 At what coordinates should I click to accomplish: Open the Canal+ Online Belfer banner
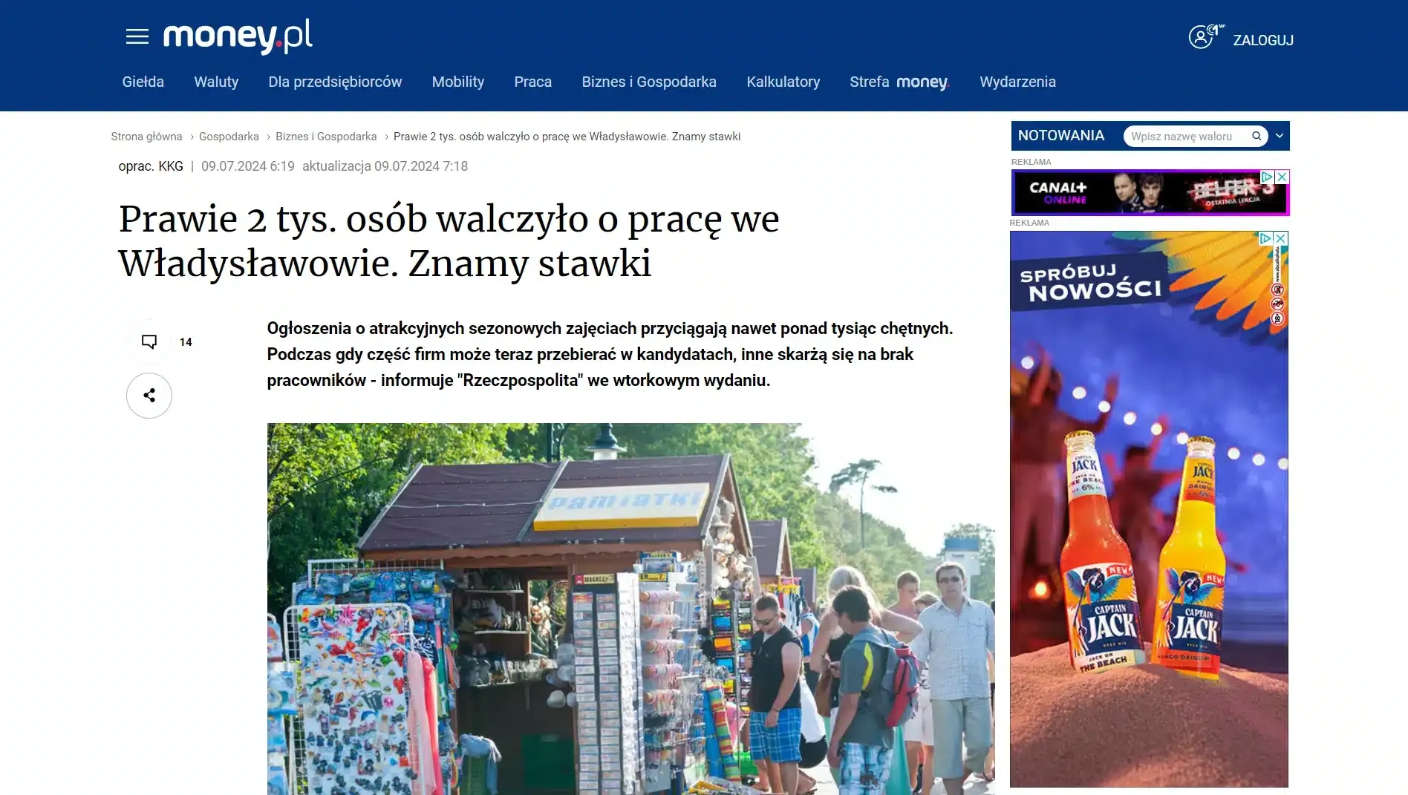pyautogui.click(x=1150, y=193)
